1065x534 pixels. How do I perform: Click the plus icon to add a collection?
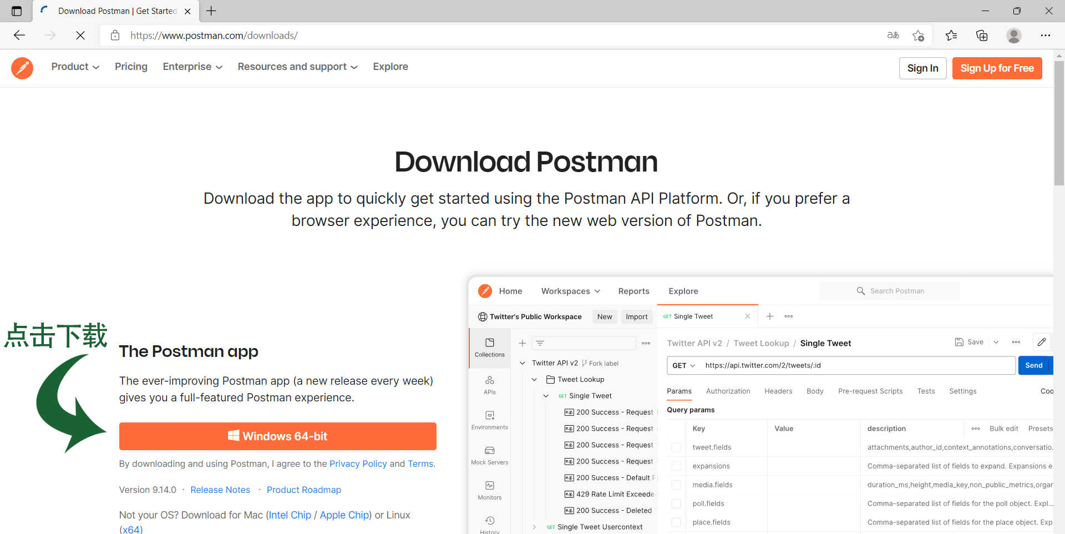click(523, 343)
